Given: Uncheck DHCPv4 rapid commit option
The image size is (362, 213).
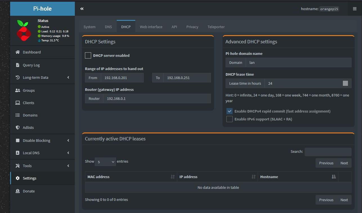Looking at the screenshot, I should coord(230,111).
